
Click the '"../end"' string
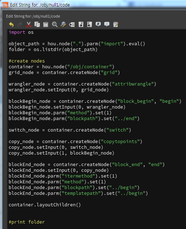[126, 119]
